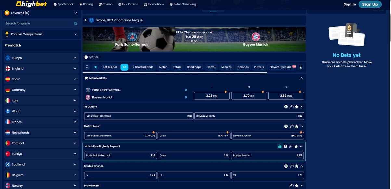Switch to the Boosted Odds tab
Image resolution: width=391 pixels, height=189 pixels.
[x=143, y=67]
